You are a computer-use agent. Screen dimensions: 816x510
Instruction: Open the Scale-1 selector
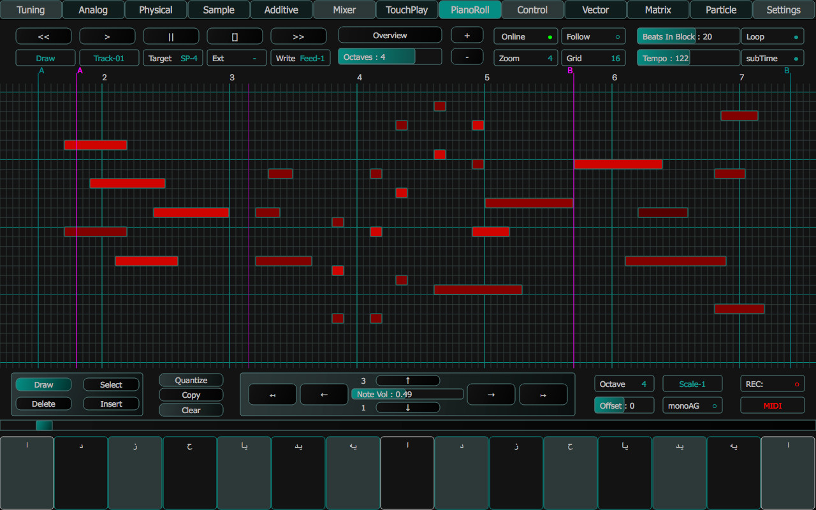coord(692,384)
